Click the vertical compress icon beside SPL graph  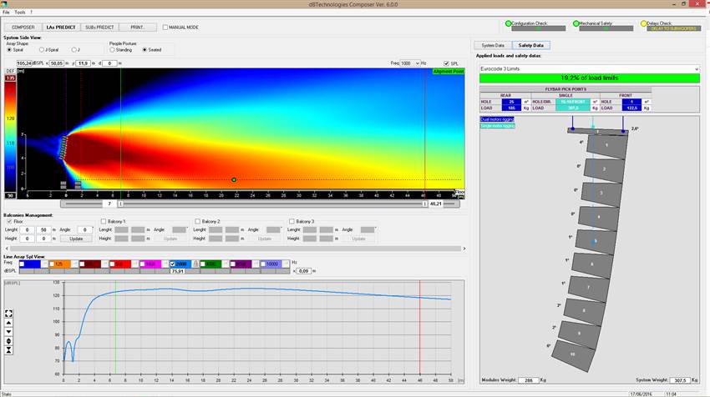tap(8, 350)
